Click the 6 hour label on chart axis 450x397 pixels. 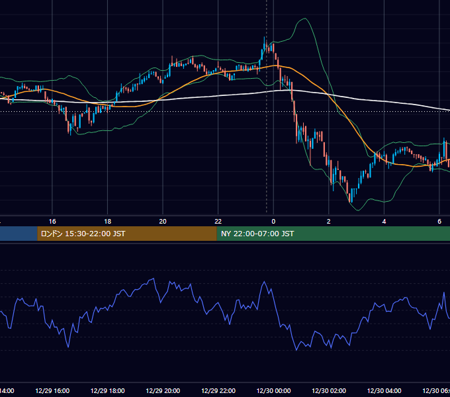point(439,222)
